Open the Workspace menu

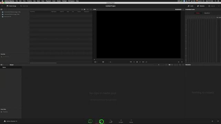pyautogui.click(x=71, y=1)
